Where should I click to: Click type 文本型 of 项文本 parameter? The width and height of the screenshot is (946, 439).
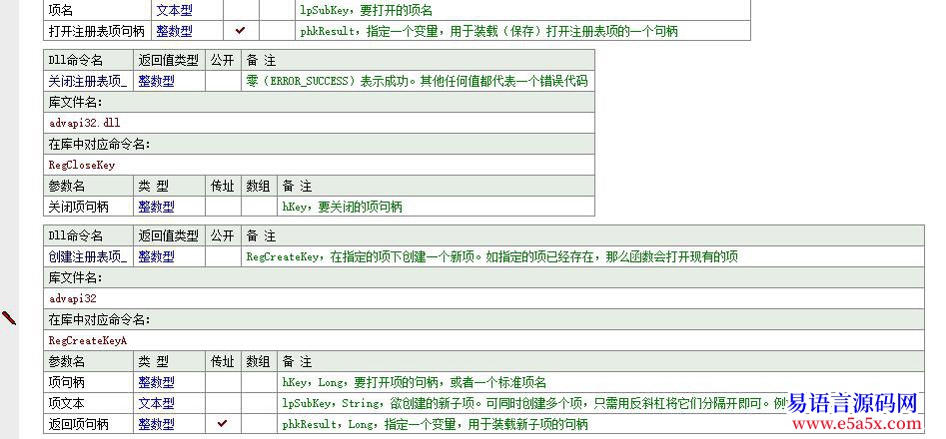tap(156, 403)
